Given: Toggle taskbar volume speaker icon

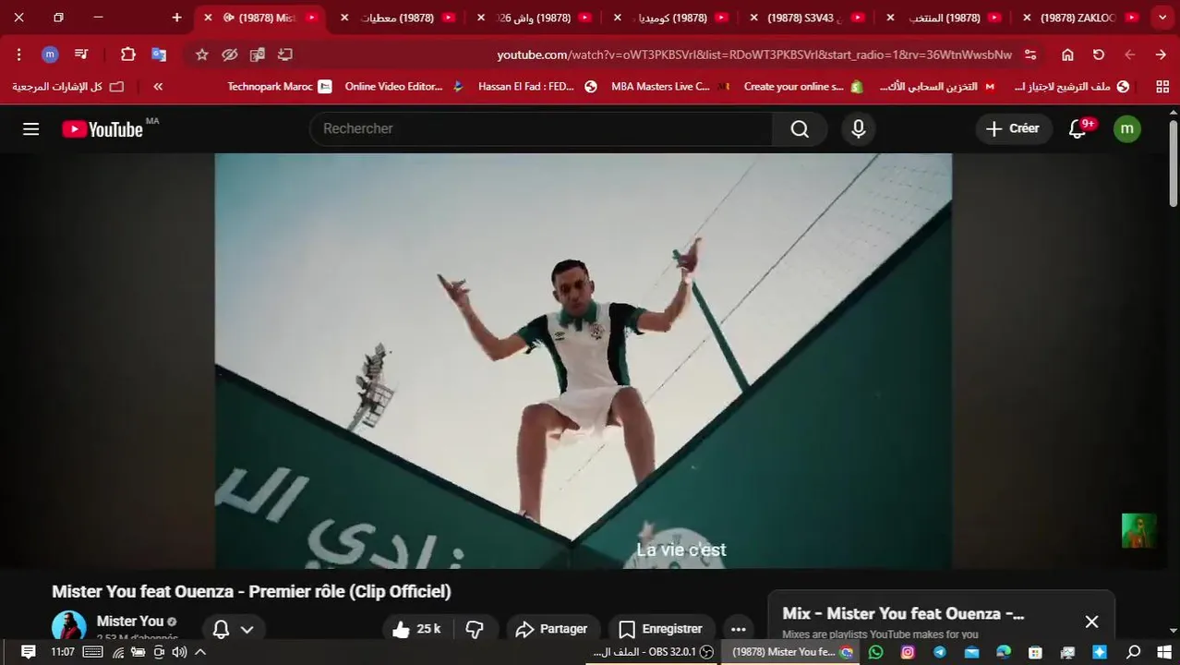Looking at the screenshot, I should click(179, 652).
